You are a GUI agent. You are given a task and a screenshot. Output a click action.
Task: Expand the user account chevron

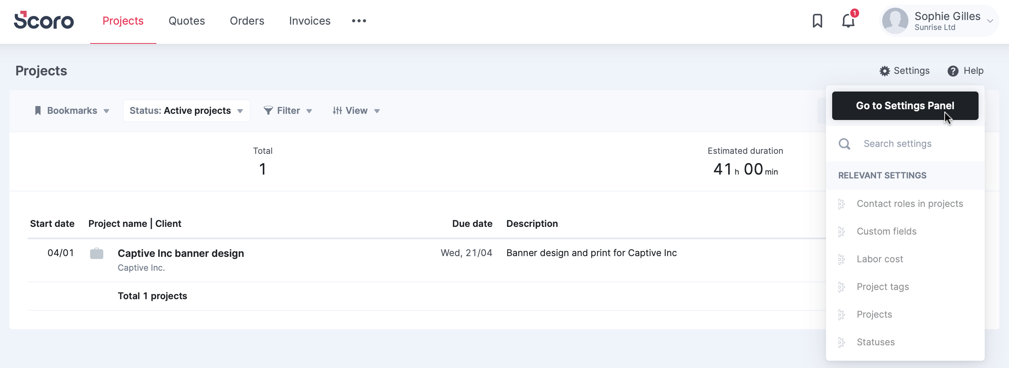[990, 21]
